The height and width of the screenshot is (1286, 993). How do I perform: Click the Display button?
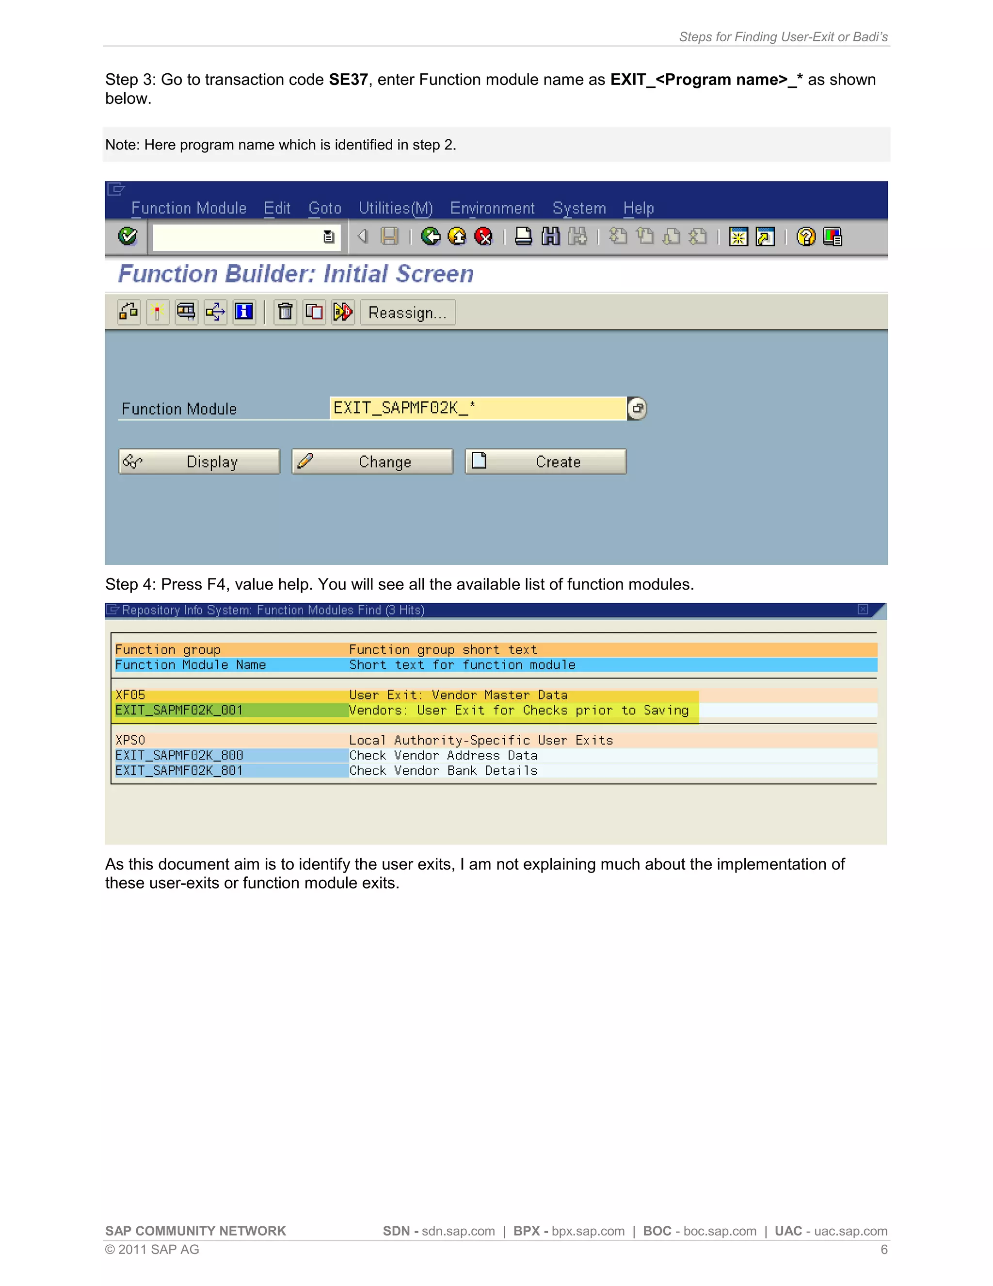click(x=199, y=461)
